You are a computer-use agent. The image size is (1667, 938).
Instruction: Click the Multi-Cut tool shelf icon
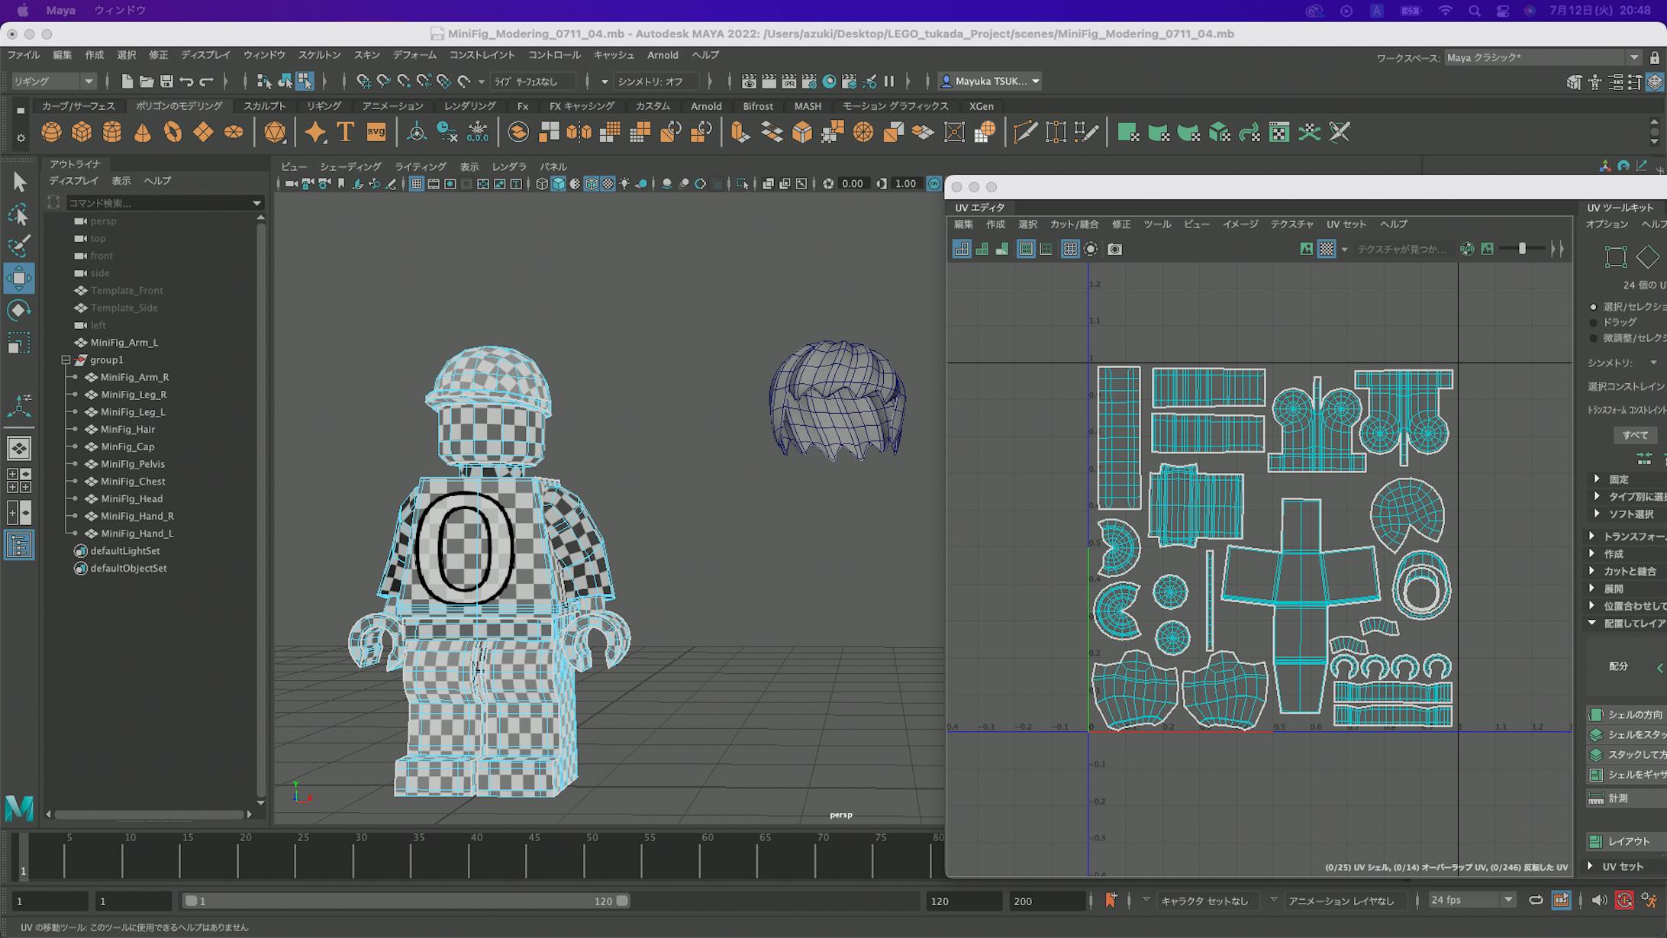coord(1025,132)
